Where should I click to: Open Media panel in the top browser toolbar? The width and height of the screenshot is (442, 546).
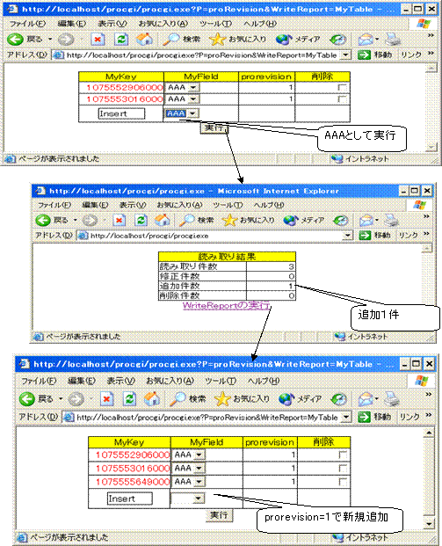coord(298,40)
